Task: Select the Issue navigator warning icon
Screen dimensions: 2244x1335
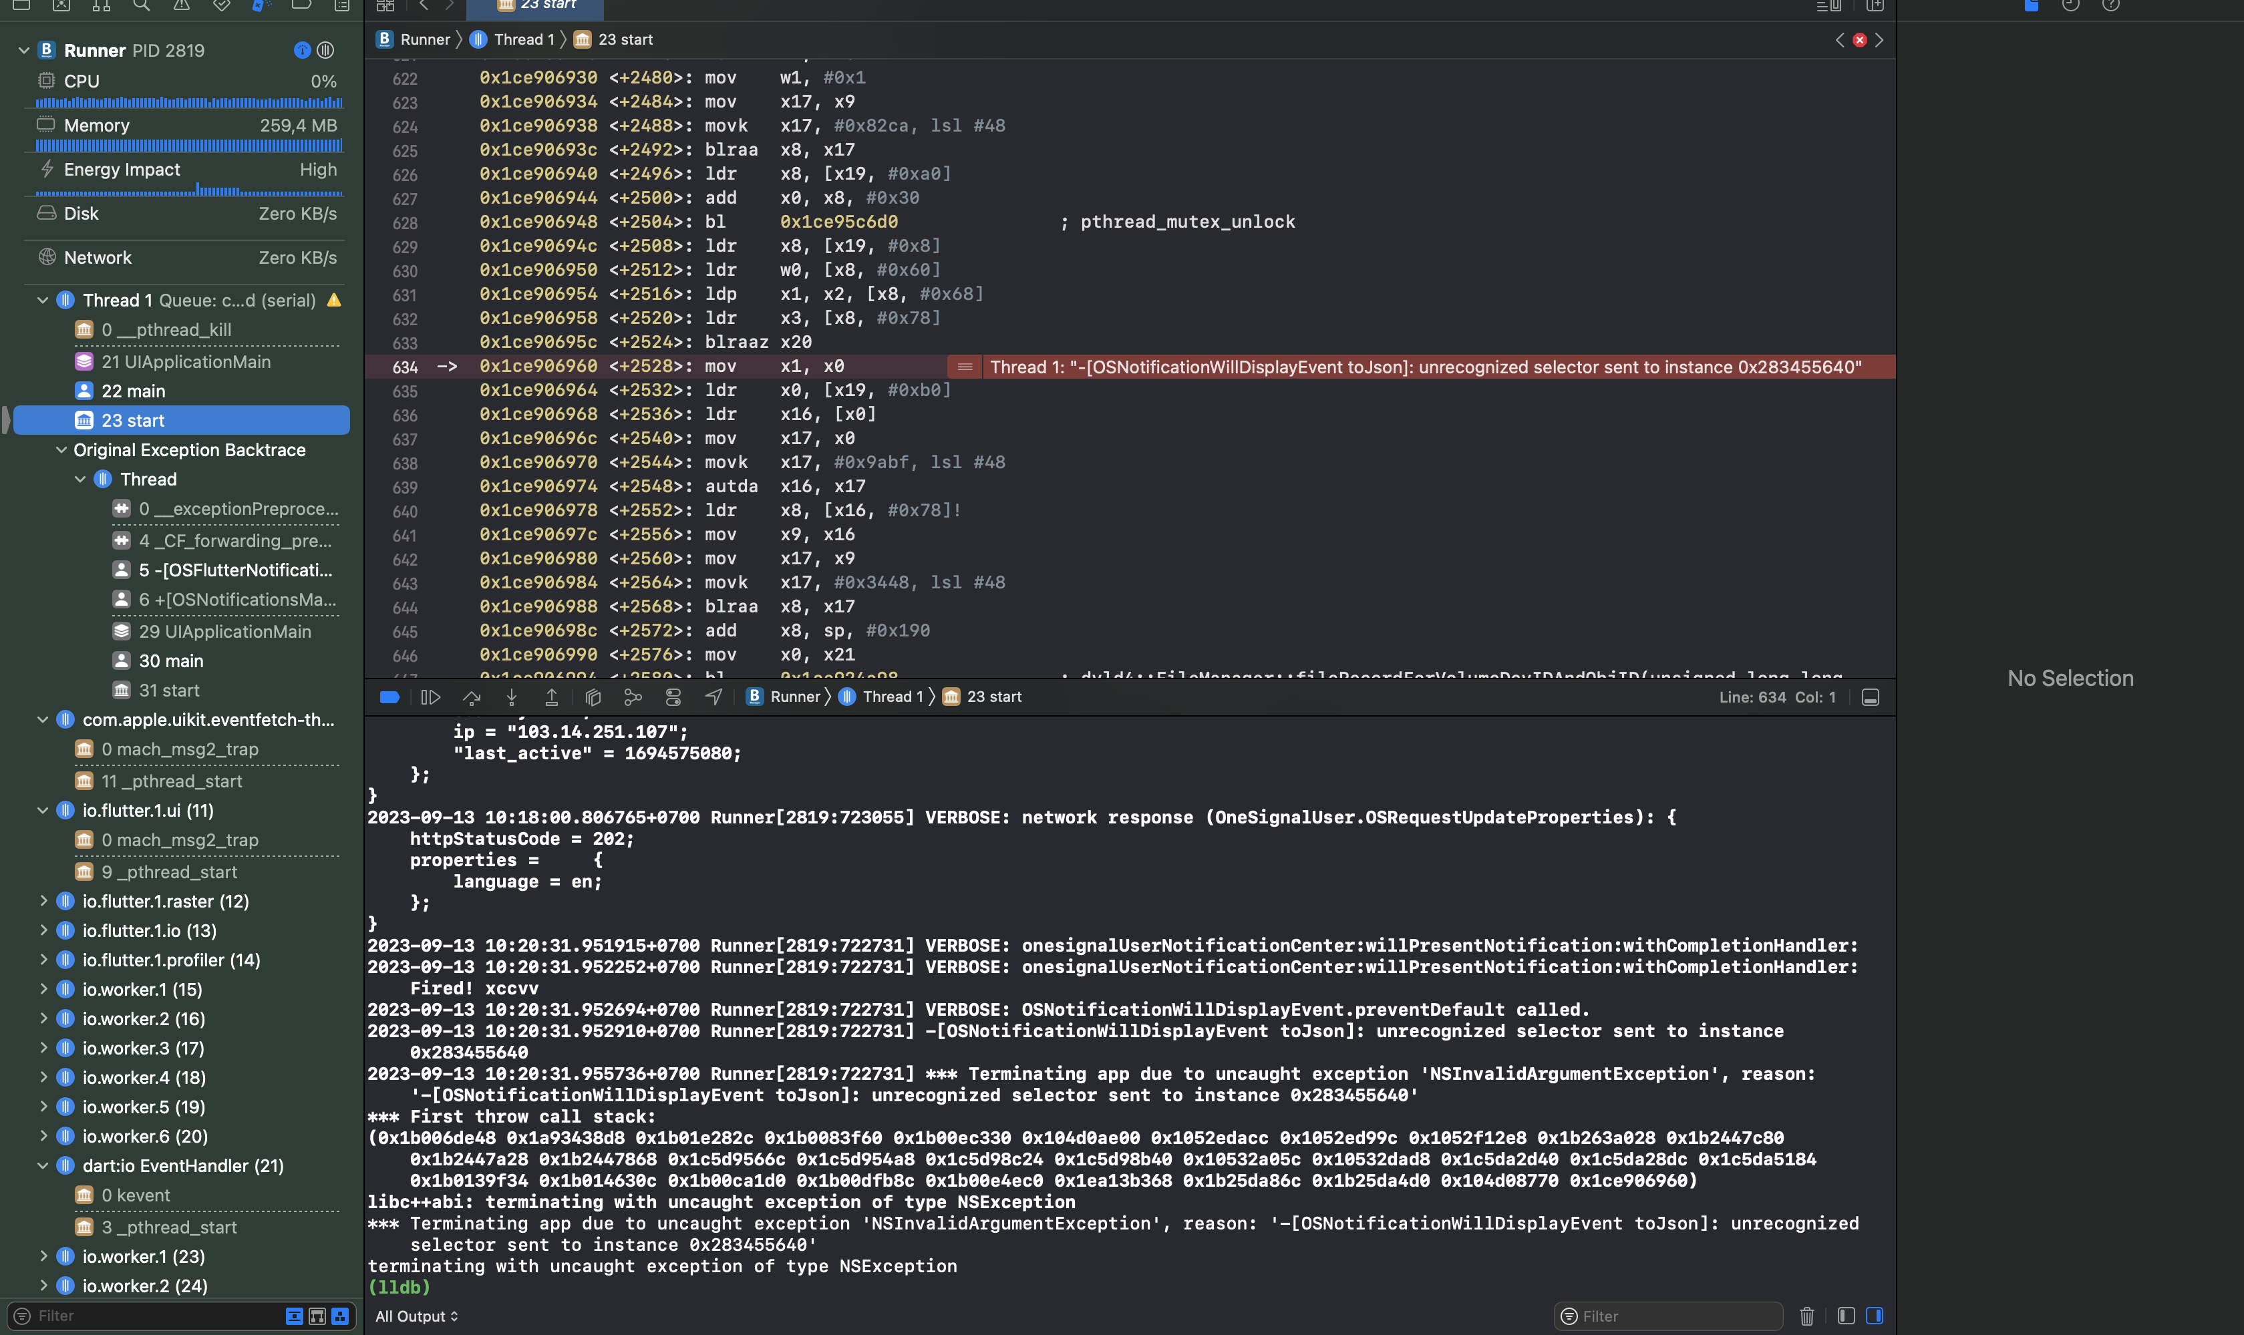Action: 182,6
